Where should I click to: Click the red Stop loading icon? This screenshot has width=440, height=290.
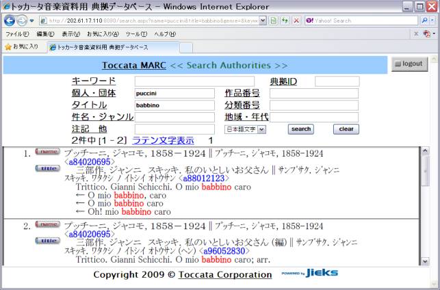(296, 21)
